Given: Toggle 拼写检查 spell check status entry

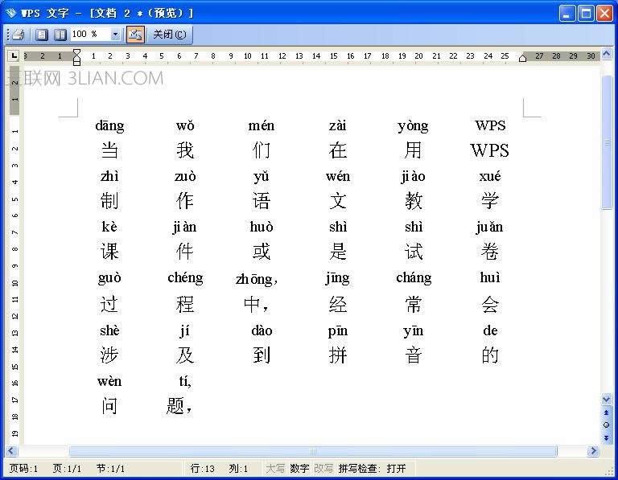Looking at the screenshot, I should click(x=372, y=469).
